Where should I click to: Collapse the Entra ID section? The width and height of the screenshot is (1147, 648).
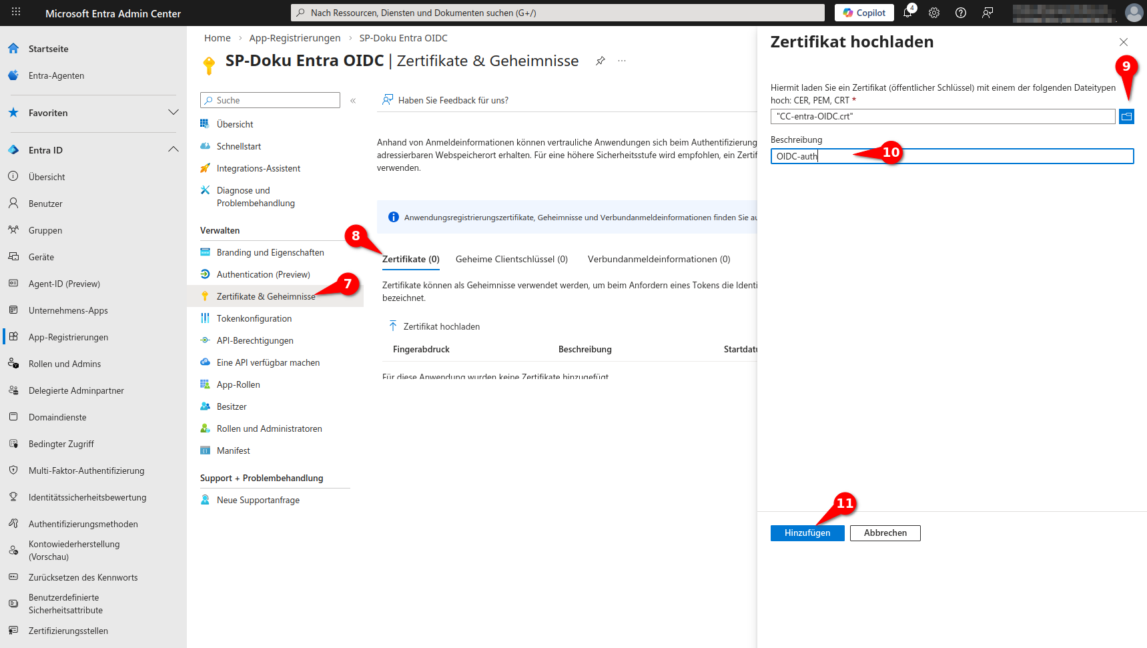coord(173,149)
